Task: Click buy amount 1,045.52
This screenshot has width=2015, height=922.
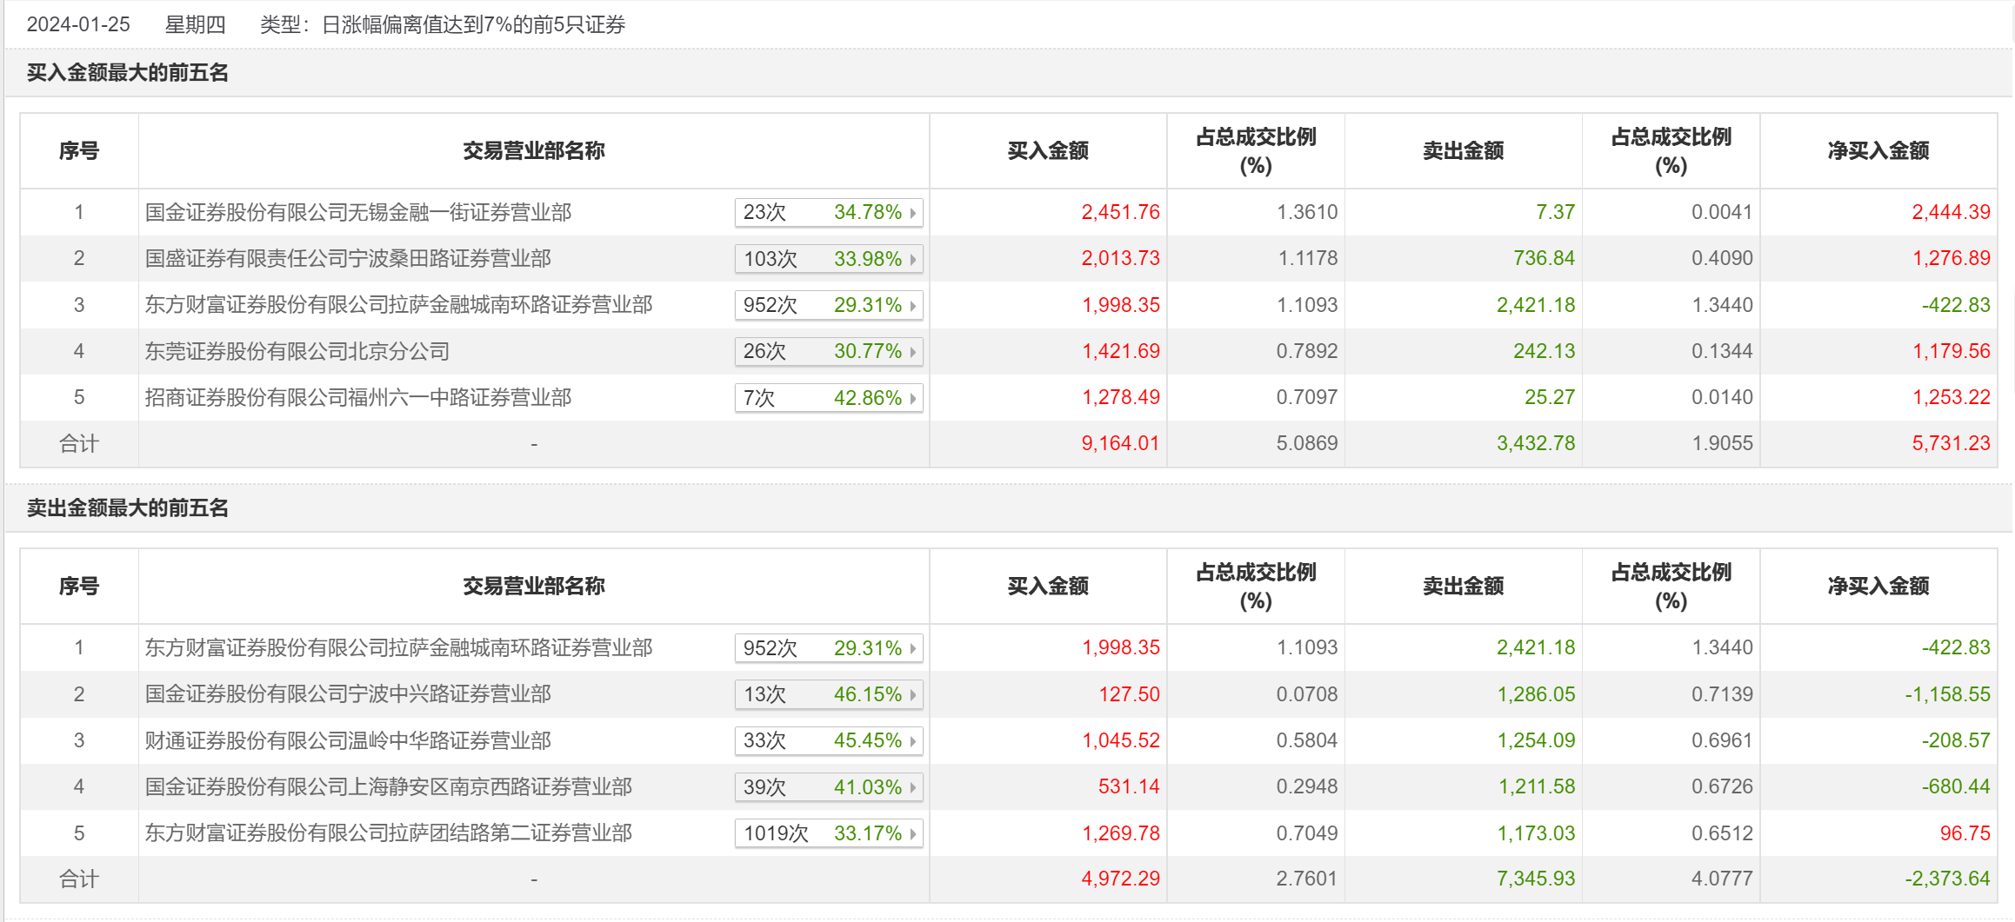Action: tap(1120, 741)
